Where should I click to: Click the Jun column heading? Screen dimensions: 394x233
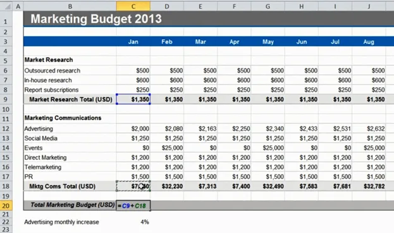click(x=302, y=42)
